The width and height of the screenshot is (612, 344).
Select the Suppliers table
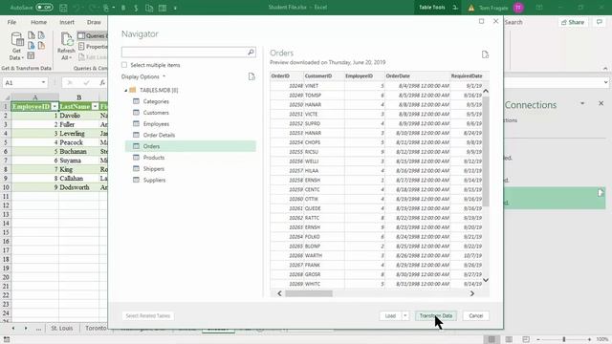click(154, 181)
